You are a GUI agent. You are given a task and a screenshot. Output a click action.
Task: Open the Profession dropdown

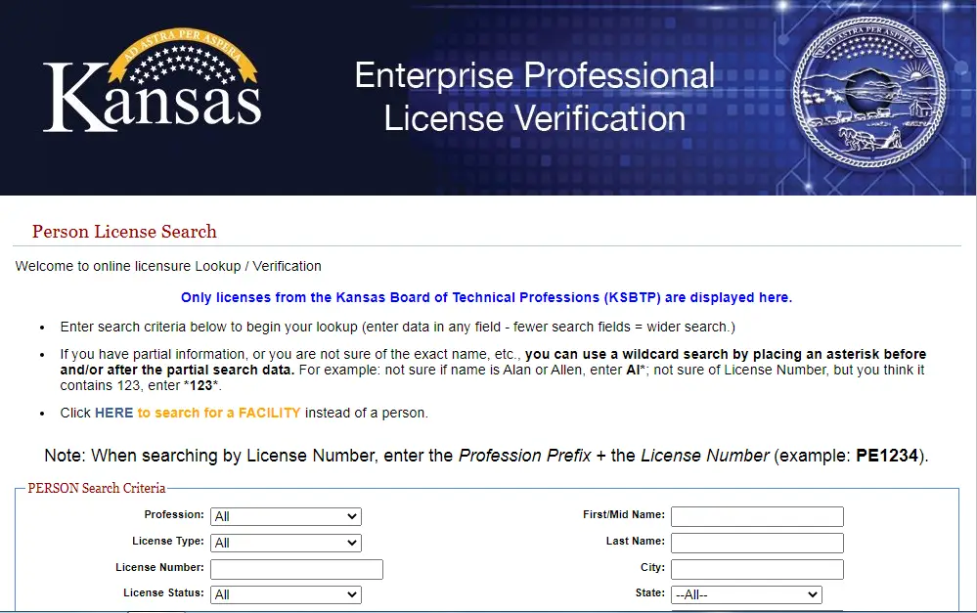tap(286, 516)
